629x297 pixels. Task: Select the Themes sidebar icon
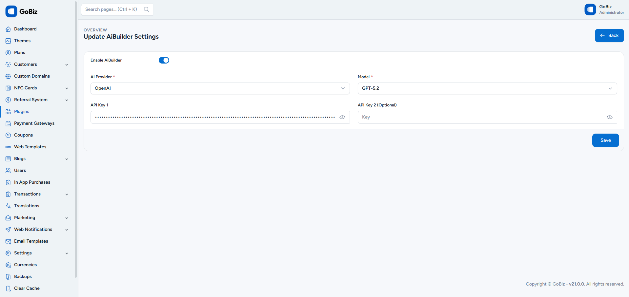8,41
